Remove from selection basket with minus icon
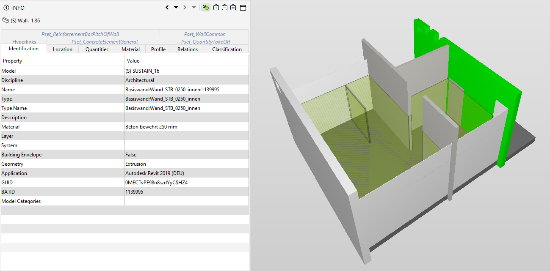The image size is (550, 271). [224, 8]
